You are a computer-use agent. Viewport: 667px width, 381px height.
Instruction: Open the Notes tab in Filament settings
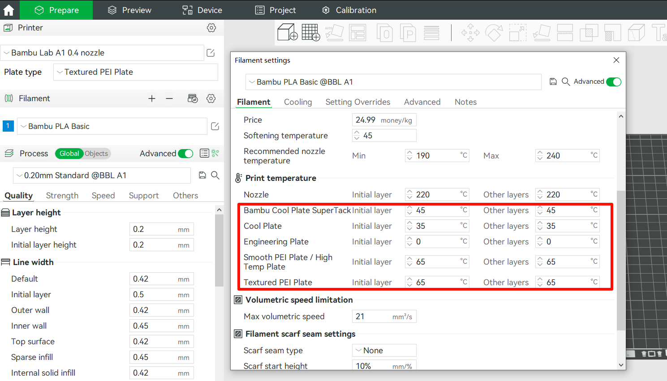coord(465,102)
